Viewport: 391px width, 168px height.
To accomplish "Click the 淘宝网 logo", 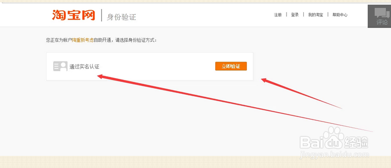I will tap(74, 15).
